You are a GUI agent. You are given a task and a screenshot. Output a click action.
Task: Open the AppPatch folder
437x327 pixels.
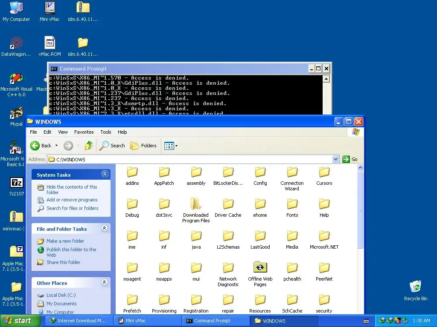pyautogui.click(x=164, y=176)
